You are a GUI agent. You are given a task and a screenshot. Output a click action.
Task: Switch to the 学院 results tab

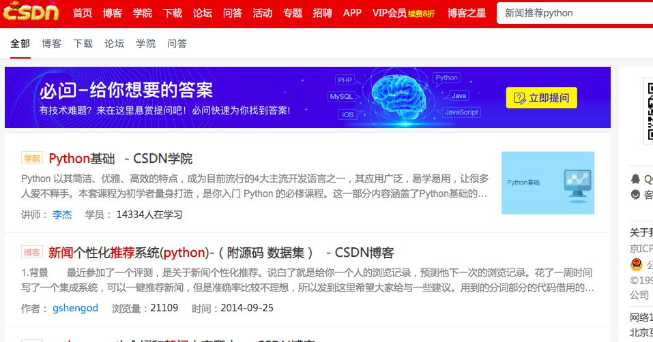[x=146, y=43]
